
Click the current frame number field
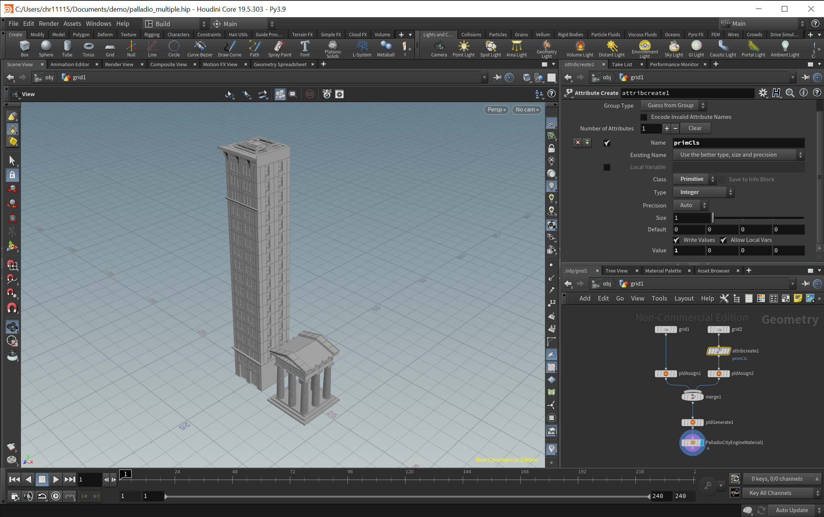point(90,479)
